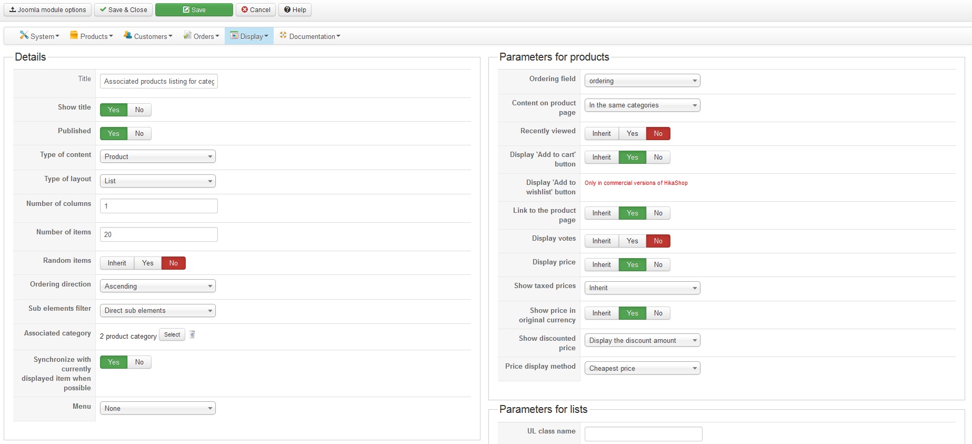Set Published to No
The height and width of the screenshot is (444, 972).
click(x=139, y=133)
